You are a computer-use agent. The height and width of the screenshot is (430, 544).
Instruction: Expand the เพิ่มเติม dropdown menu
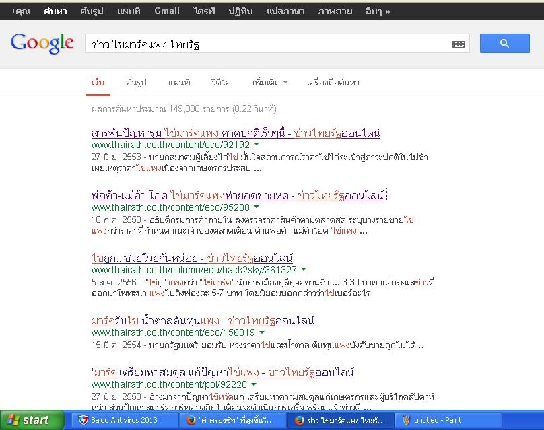270,83
